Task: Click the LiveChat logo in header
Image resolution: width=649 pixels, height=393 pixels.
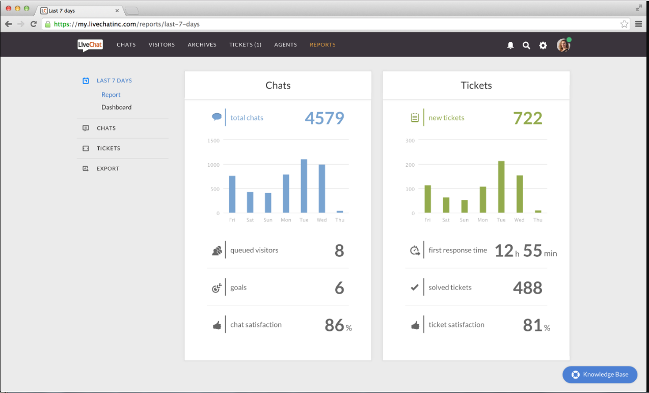Action: pos(90,45)
